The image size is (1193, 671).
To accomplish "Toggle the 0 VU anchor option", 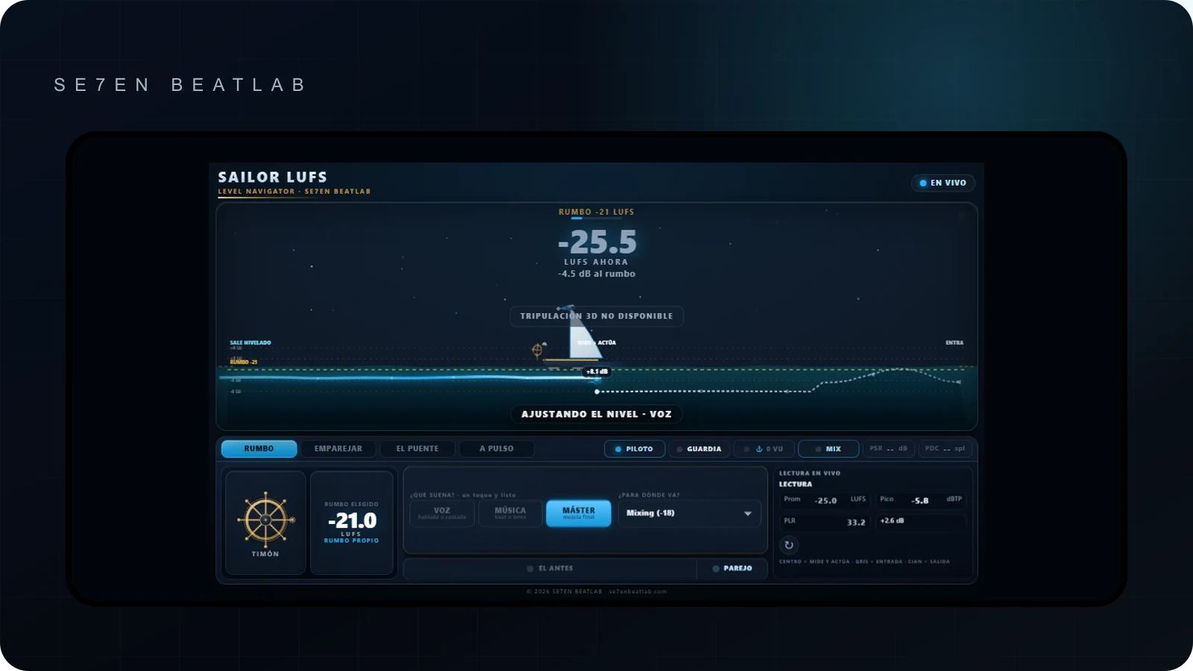I will point(764,449).
